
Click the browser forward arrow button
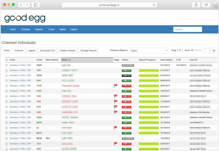[27, 5]
